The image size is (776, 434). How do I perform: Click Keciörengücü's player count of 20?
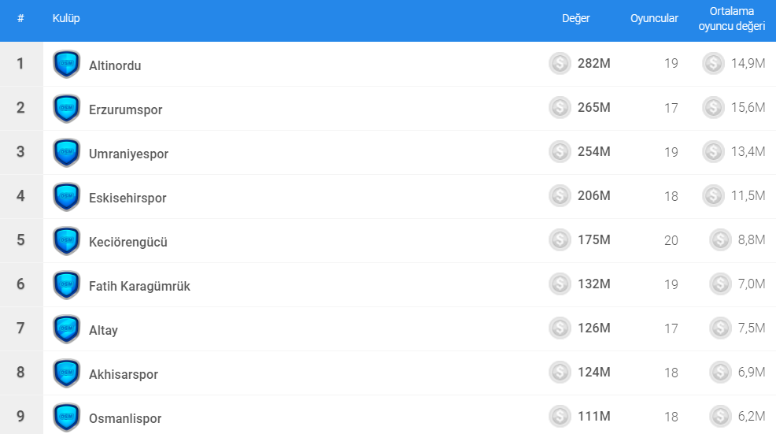pyautogui.click(x=671, y=240)
